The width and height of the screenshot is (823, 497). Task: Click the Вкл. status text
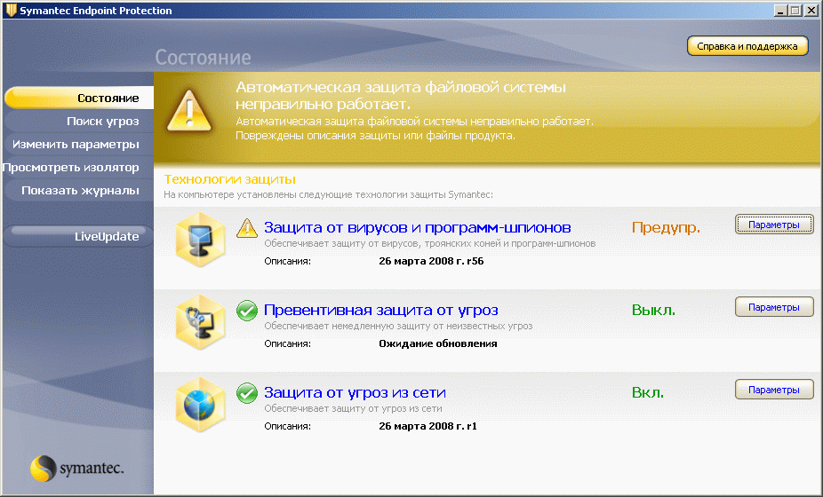click(648, 392)
